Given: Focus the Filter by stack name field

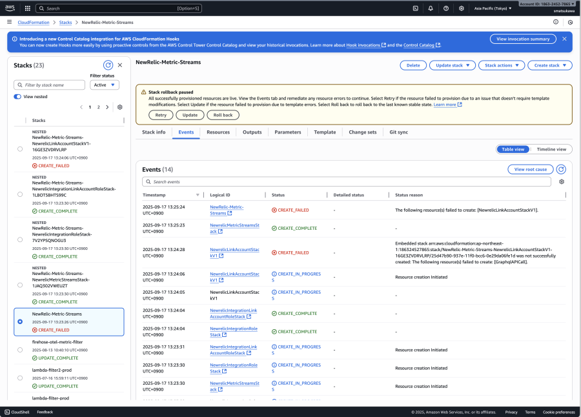Looking at the screenshot, I should pos(49,85).
